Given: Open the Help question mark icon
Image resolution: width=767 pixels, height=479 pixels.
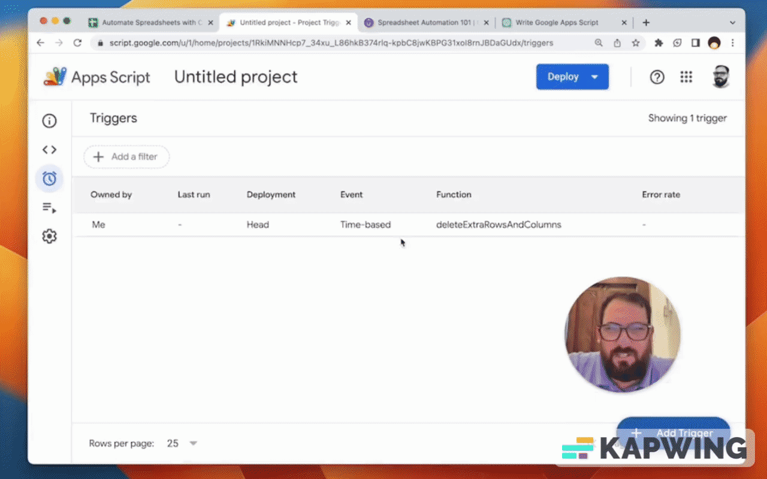Looking at the screenshot, I should (657, 77).
